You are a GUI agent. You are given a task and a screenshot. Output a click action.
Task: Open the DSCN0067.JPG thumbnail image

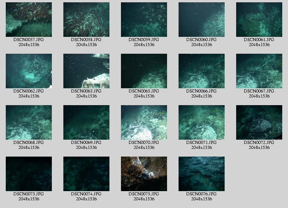click(259, 71)
